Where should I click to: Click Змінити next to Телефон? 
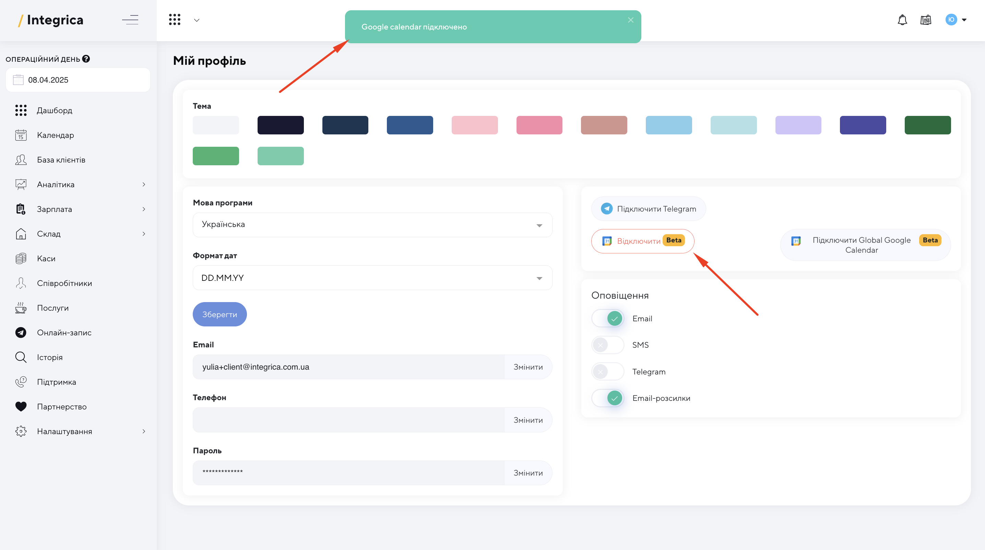(x=528, y=420)
